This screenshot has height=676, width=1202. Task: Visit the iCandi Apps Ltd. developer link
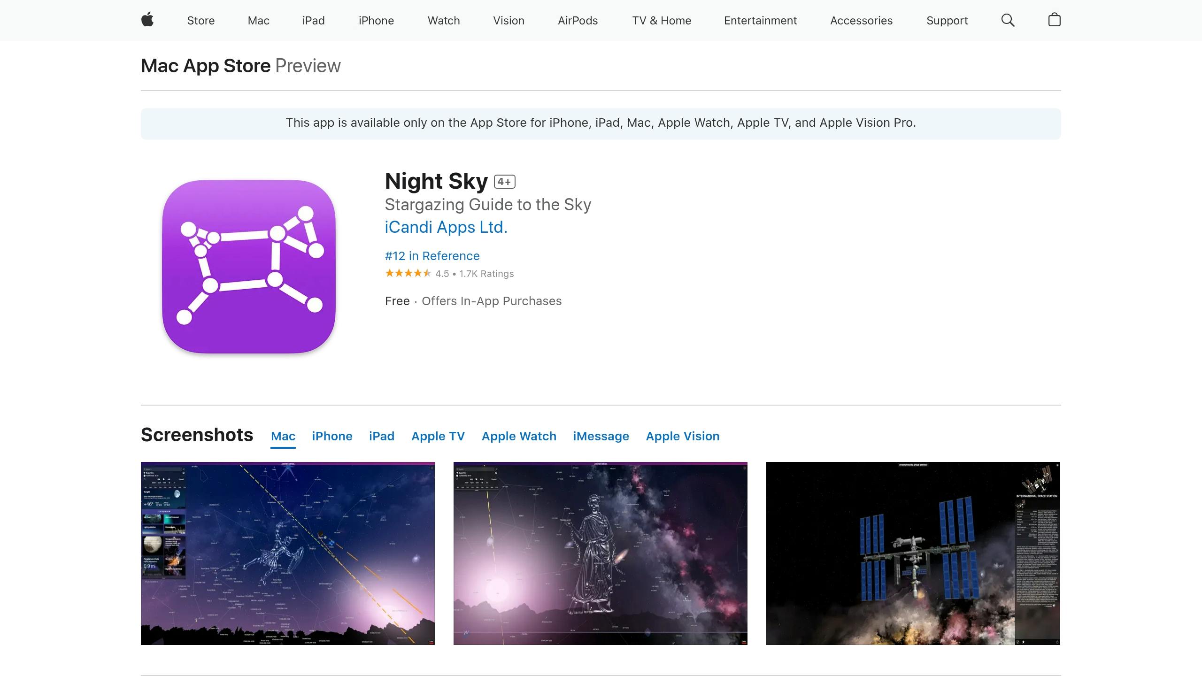(446, 227)
